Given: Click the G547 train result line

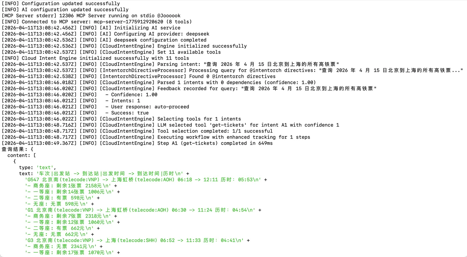Looking at the screenshot, I should [146, 180].
